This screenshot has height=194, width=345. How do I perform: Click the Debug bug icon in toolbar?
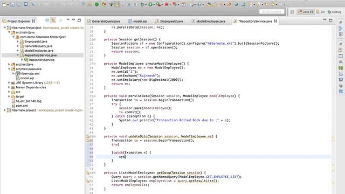click(143, 4)
